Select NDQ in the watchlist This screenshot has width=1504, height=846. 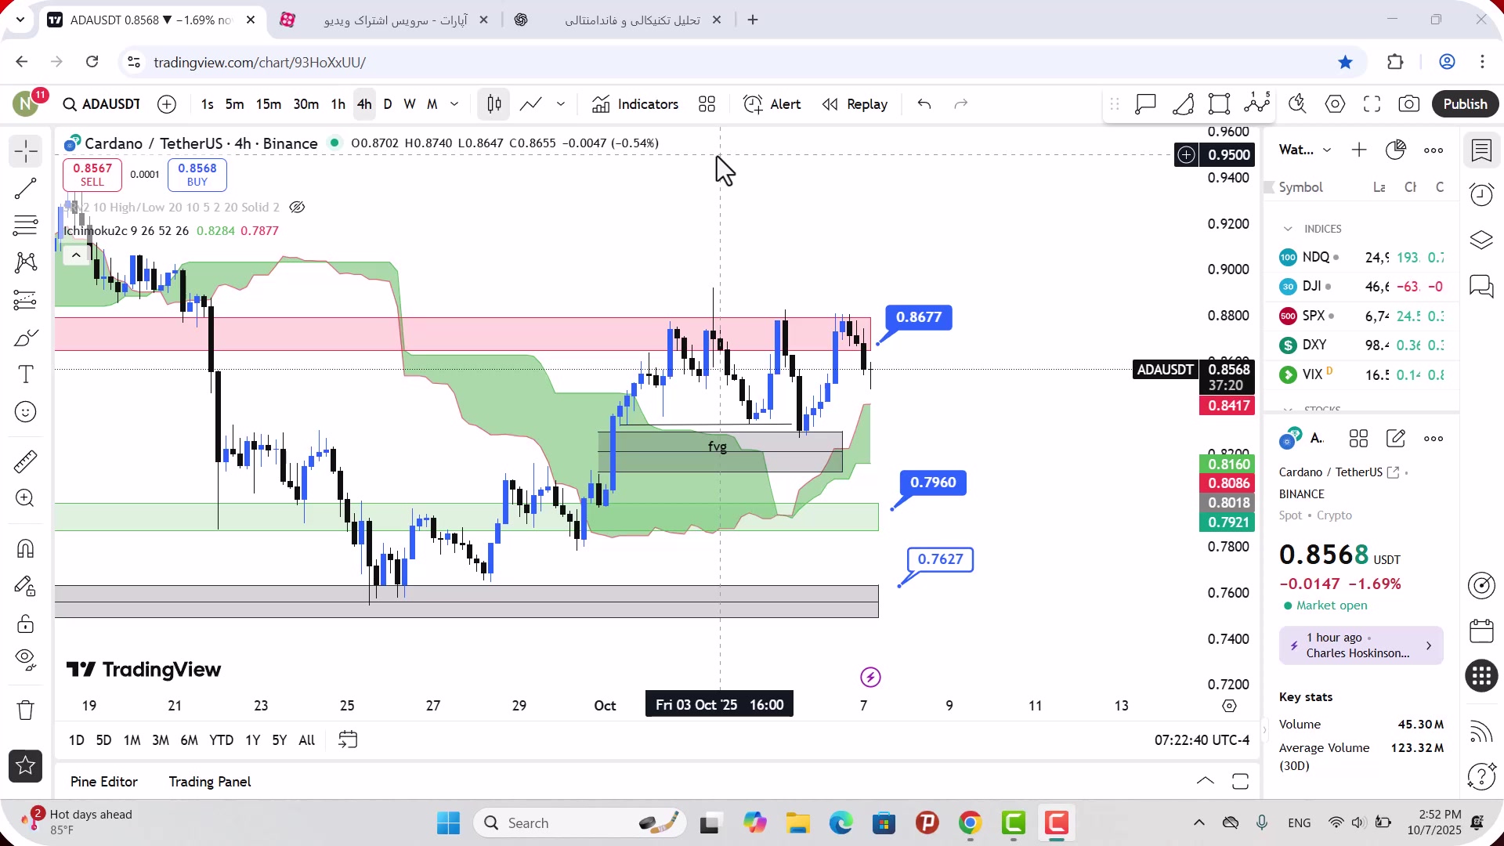1361,258
